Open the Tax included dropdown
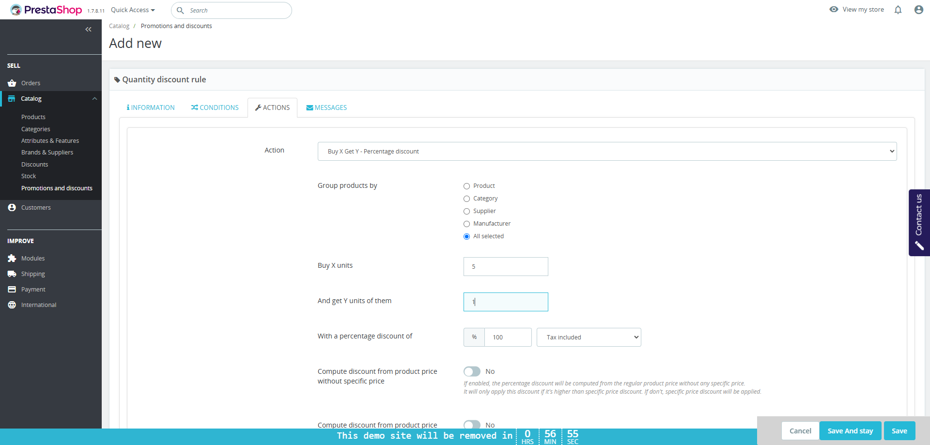 point(589,338)
